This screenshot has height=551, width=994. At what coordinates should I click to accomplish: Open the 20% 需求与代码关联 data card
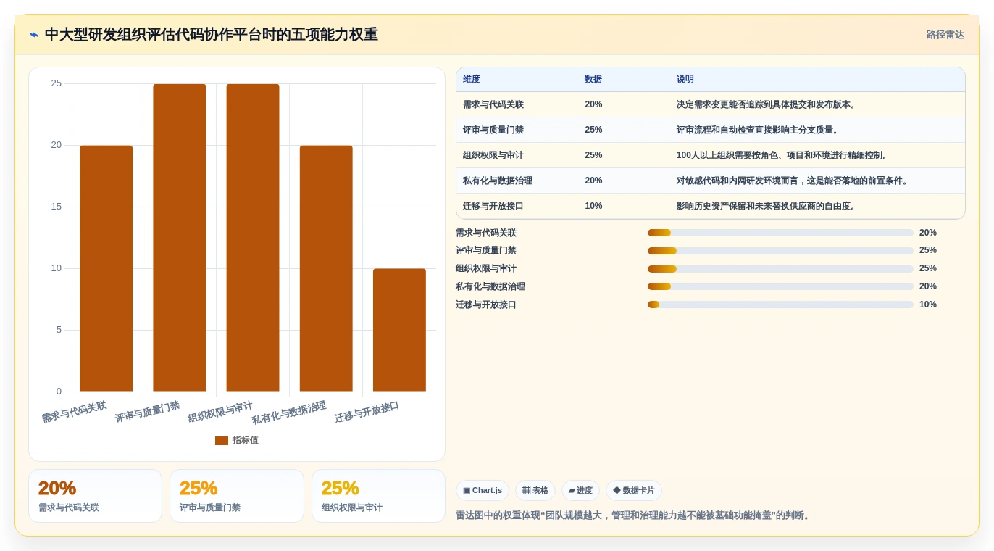[95, 496]
